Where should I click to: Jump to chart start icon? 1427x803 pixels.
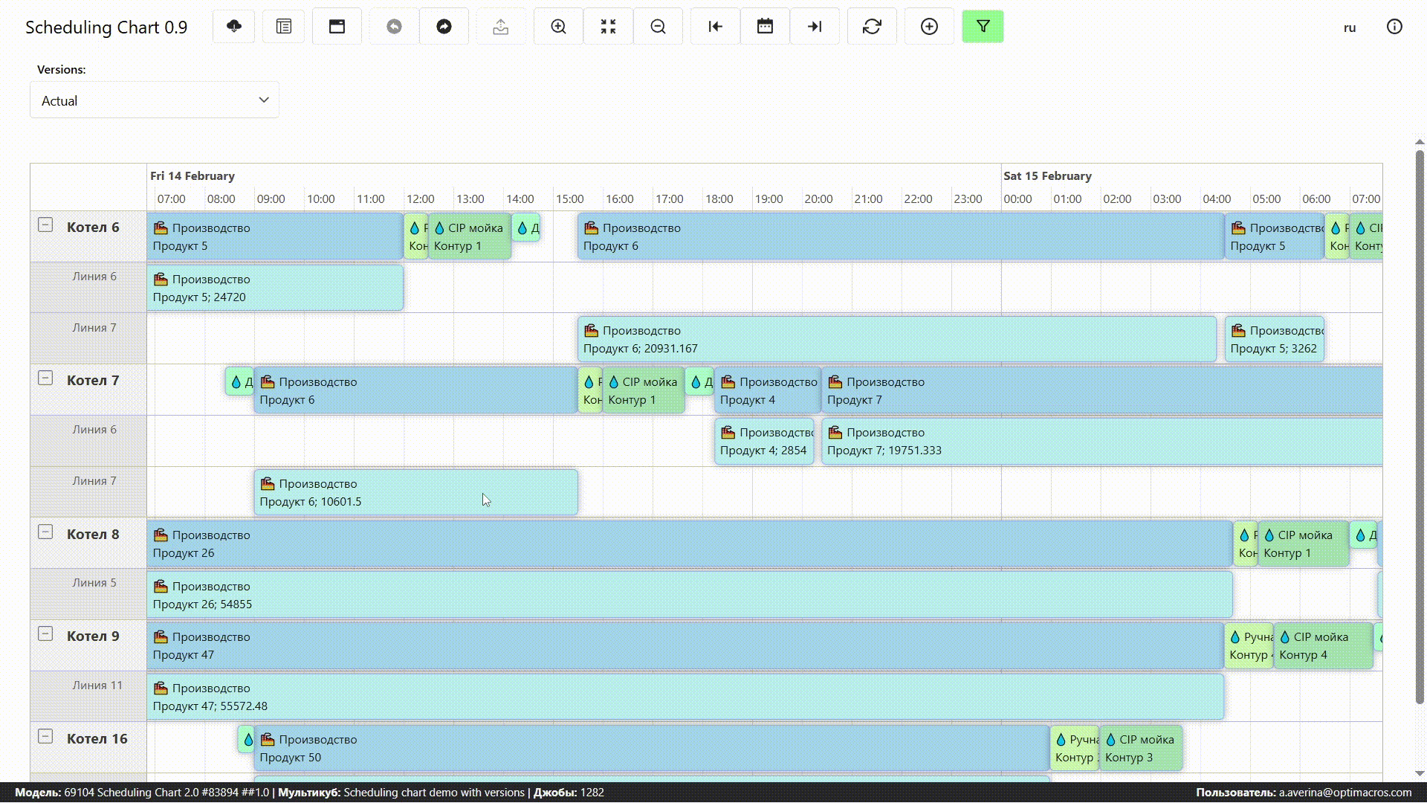click(x=715, y=27)
